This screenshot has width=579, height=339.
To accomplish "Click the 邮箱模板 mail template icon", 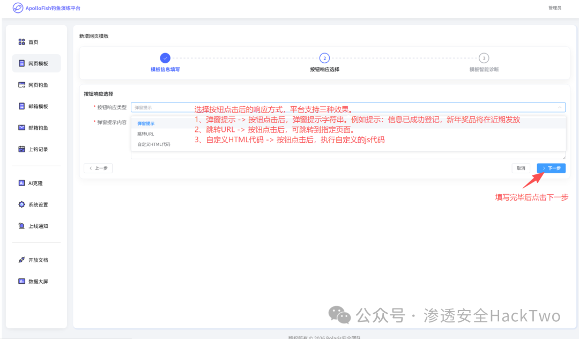I will 21,106.
